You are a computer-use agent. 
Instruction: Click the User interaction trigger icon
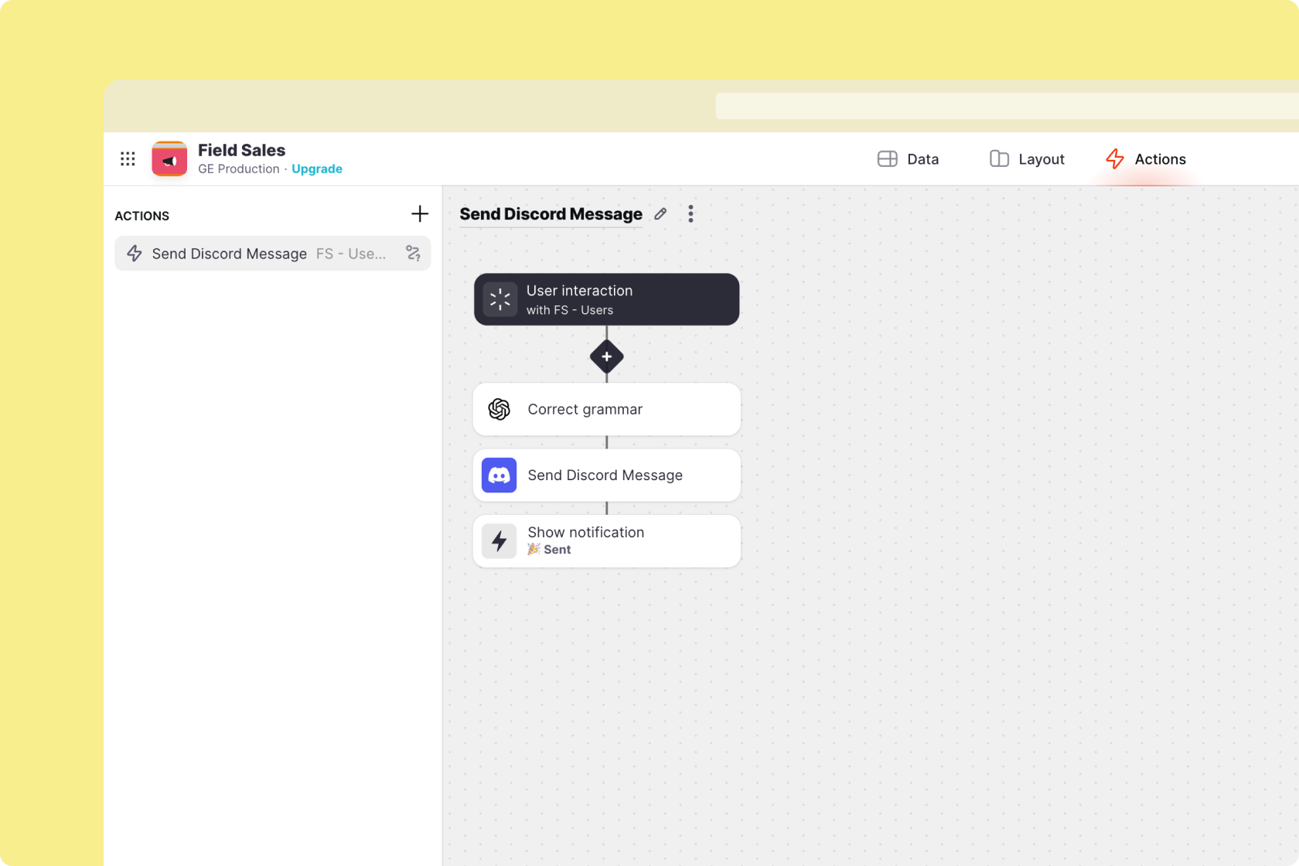point(500,299)
